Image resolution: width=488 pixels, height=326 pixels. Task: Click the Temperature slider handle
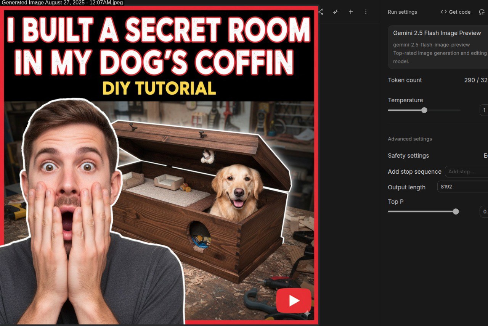tap(424, 110)
